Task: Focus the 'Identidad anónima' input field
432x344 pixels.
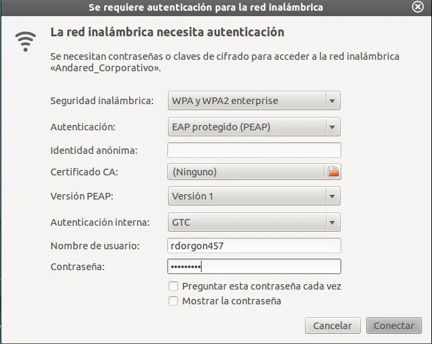Action: click(254, 150)
